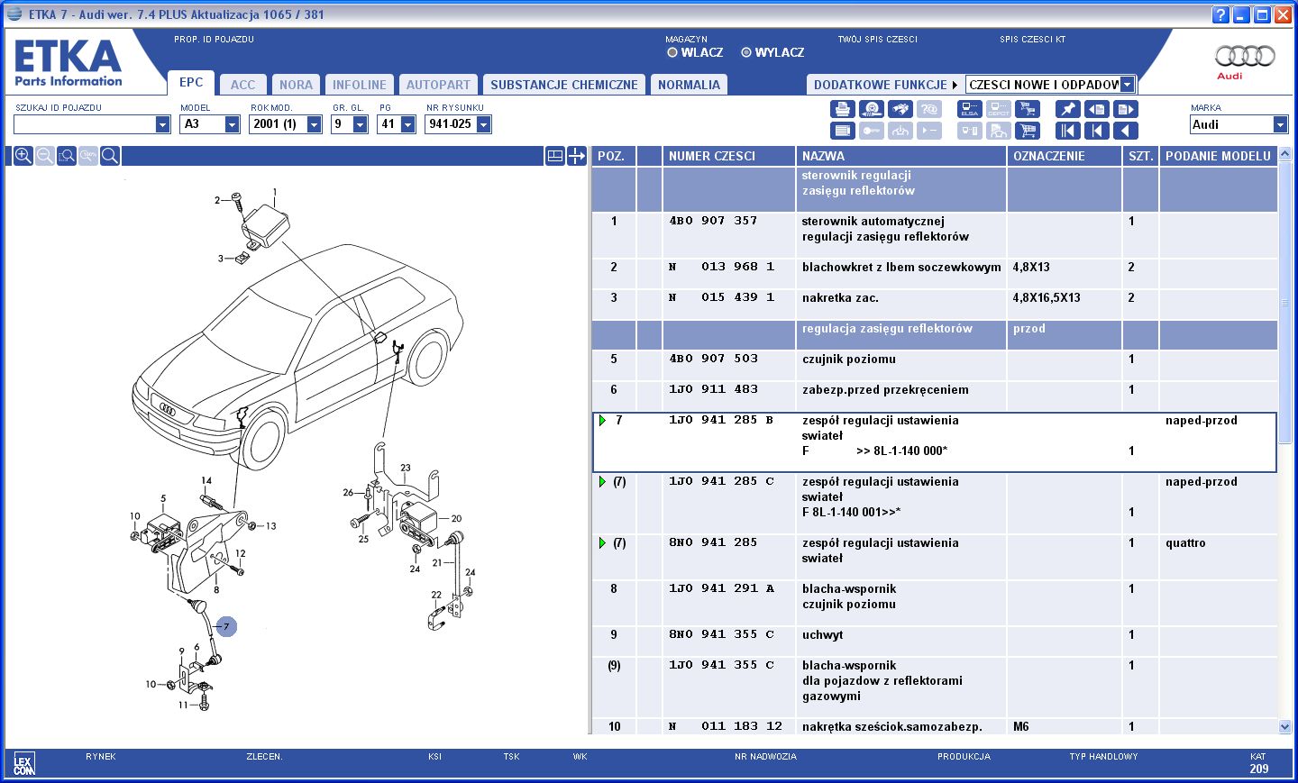Open the double shopping carts icon
This screenshot has width=1298, height=783.
click(x=1027, y=109)
